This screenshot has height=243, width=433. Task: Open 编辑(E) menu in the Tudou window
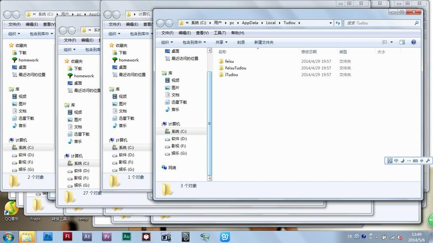(184, 33)
